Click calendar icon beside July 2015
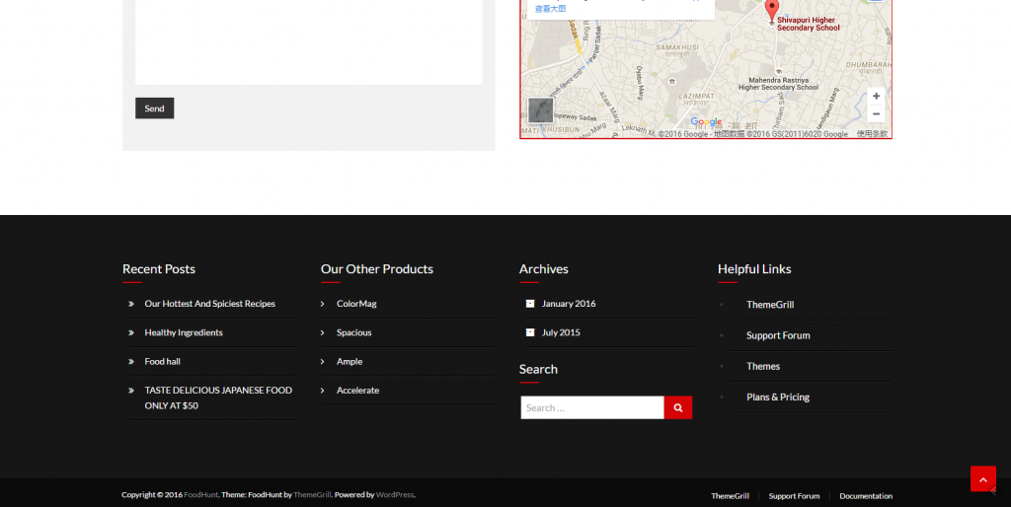This screenshot has height=507, width=1011. click(530, 332)
